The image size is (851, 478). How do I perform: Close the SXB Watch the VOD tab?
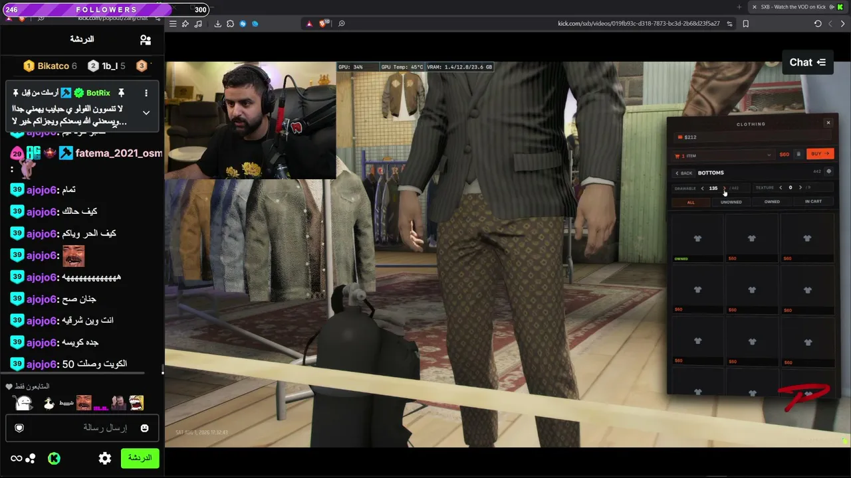(754, 7)
